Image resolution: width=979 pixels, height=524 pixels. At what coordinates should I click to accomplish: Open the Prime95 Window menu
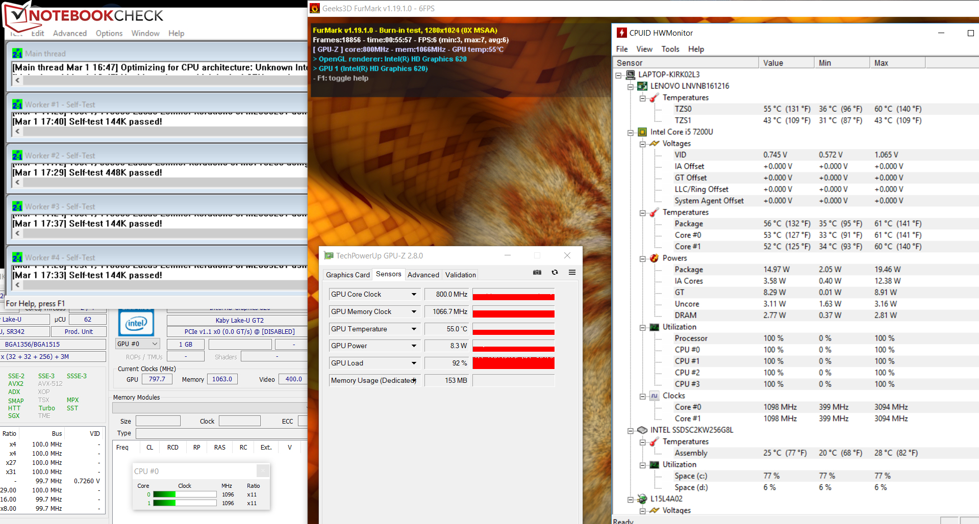click(145, 33)
